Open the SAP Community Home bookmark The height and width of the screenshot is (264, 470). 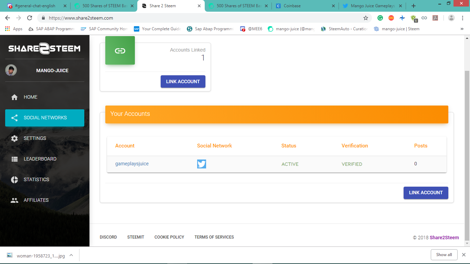point(104,29)
